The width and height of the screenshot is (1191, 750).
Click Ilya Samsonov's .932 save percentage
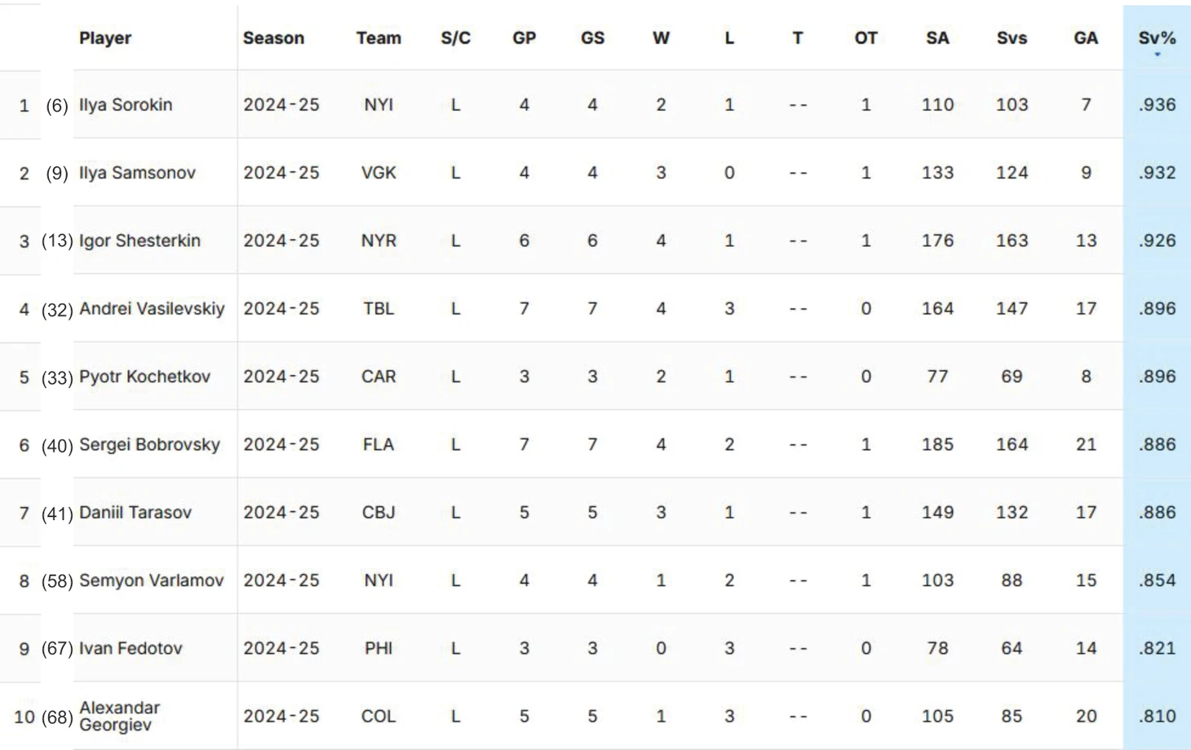point(1157,172)
